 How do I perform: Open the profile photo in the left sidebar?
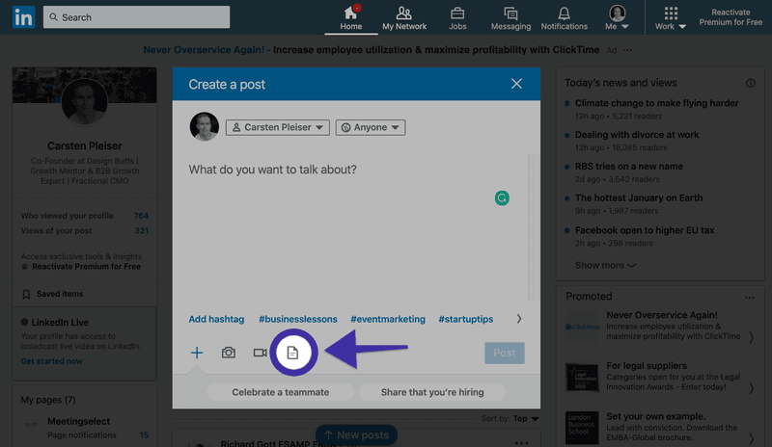[85, 101]
